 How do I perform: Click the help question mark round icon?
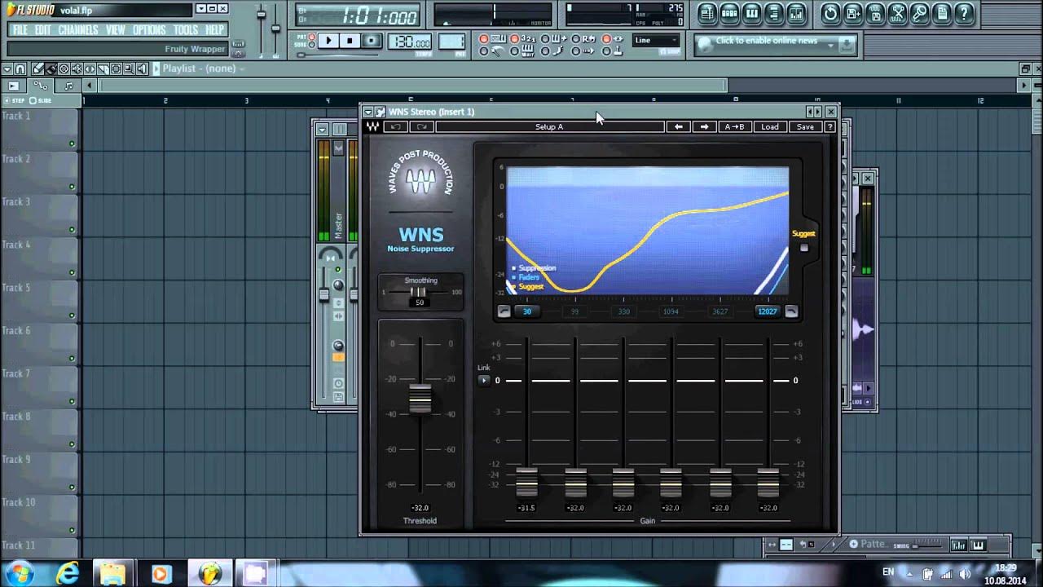click(964, 13)
